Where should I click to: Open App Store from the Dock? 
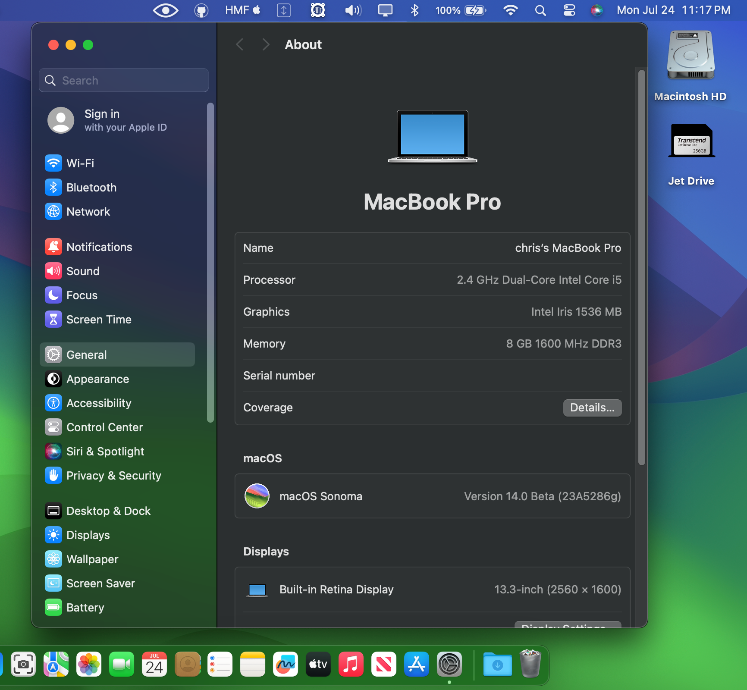point(417,664)
